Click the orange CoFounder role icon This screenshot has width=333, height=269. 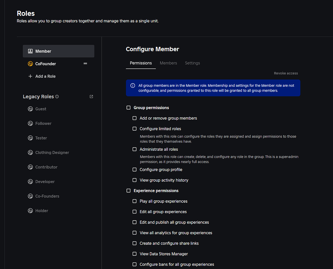(x=30, y=64)
